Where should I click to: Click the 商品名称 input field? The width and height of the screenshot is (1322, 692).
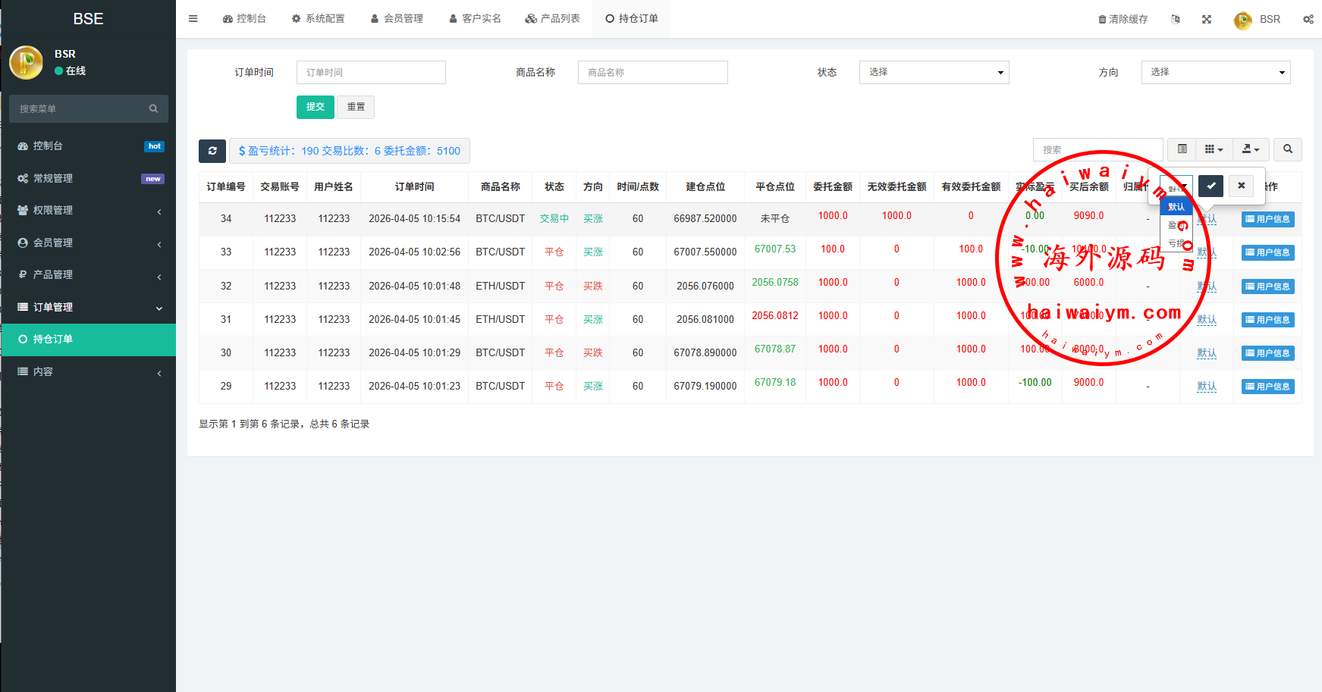[652, 72]
